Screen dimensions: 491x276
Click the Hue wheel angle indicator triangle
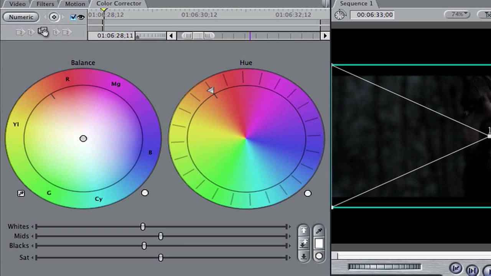pos(211,90)
